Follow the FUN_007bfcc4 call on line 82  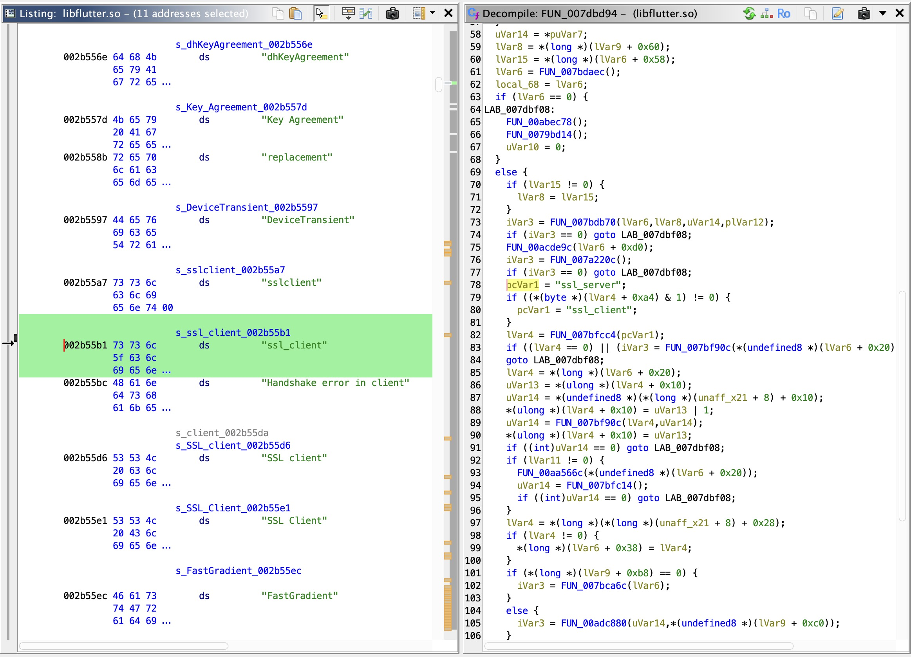(582, 335)
